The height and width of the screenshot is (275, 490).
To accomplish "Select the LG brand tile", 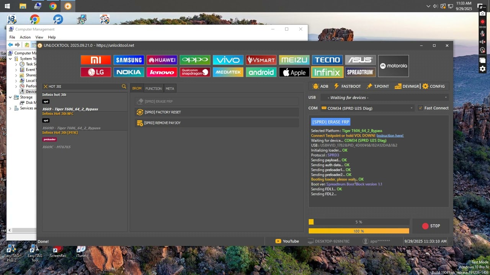I will point(96,72).
